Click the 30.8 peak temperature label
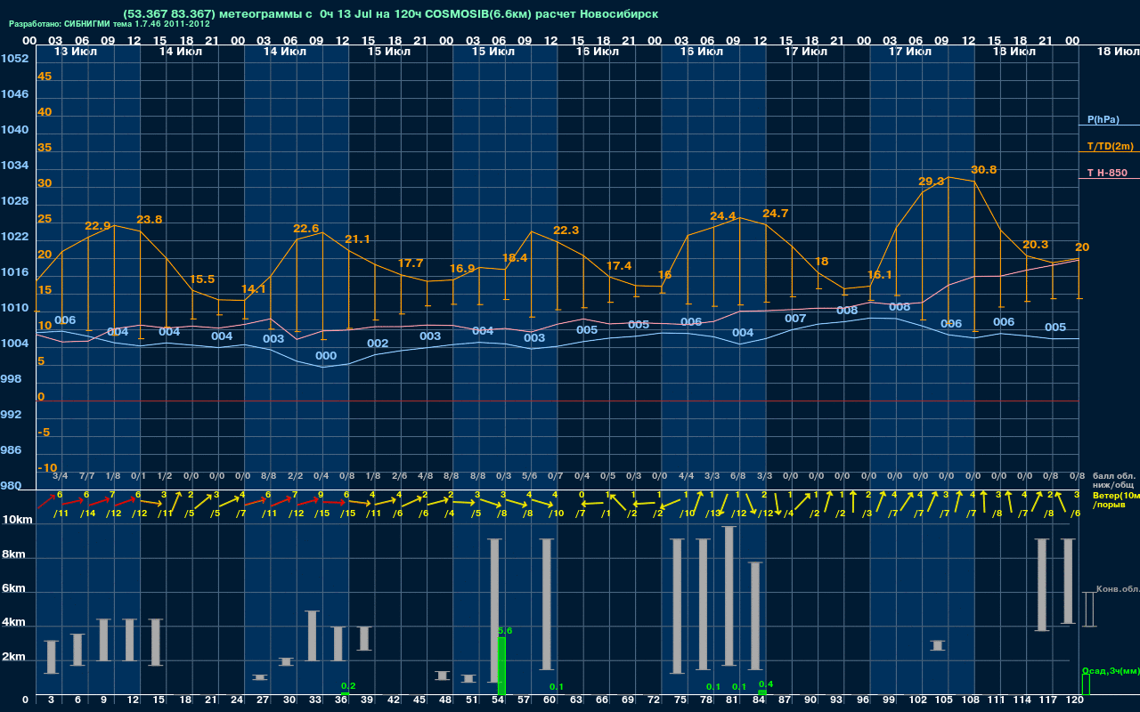1140x712 pixels. click(983, 169)
